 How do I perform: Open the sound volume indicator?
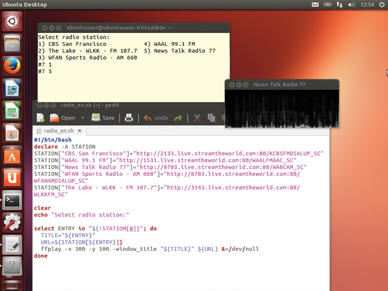(351, 5)
